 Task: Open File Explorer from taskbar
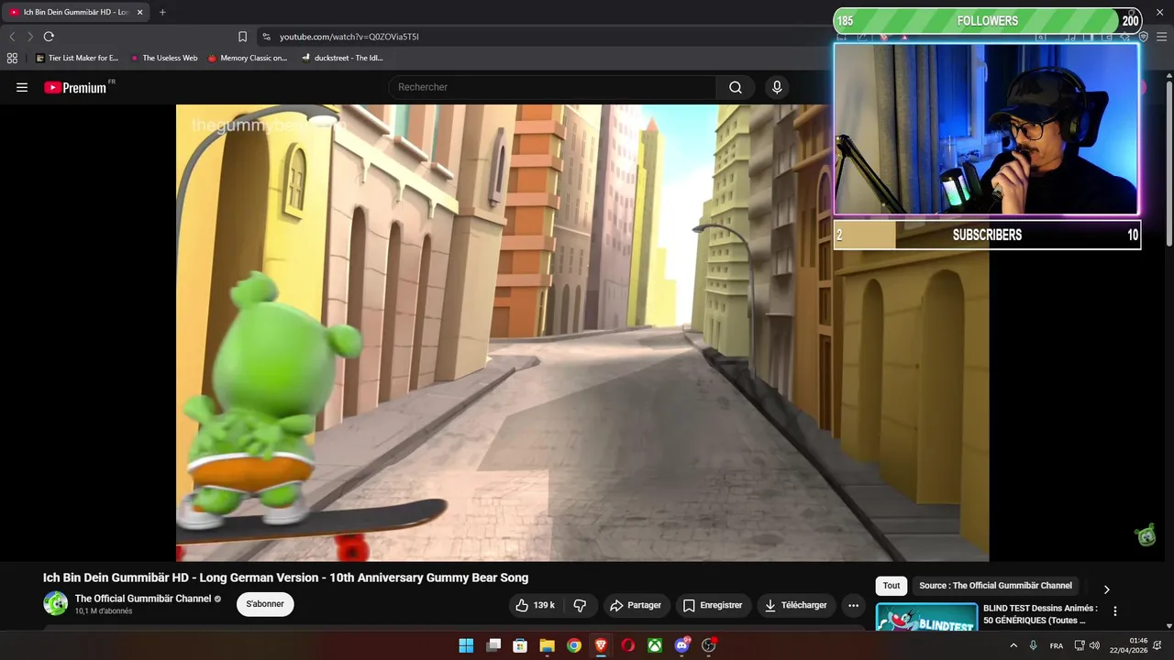(x=547, y=645)
